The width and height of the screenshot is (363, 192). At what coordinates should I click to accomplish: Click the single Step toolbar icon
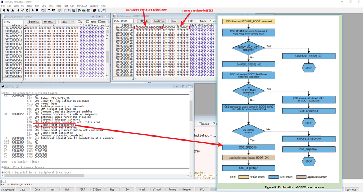[4, 10]
